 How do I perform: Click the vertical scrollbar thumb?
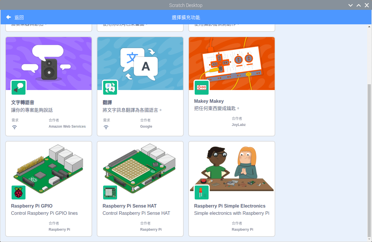pos(369,161)
